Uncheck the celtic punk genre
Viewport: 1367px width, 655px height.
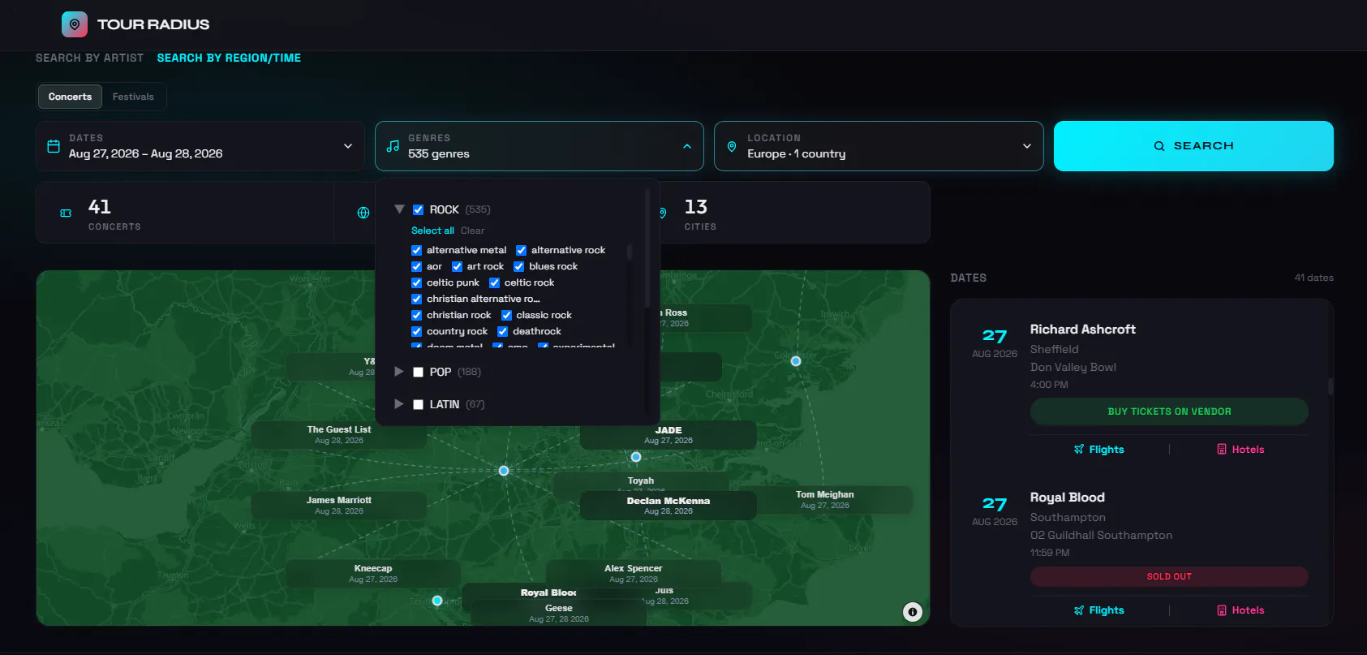pyautogui.click(x=416, y=282)
